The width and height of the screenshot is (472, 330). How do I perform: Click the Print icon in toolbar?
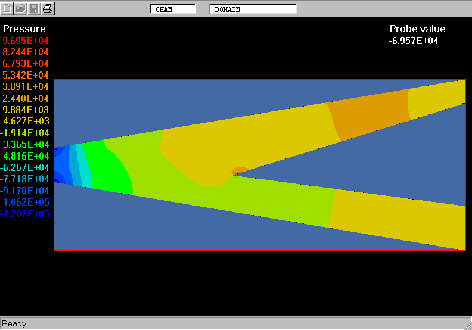pyautogui.click(x=48, y=8)
